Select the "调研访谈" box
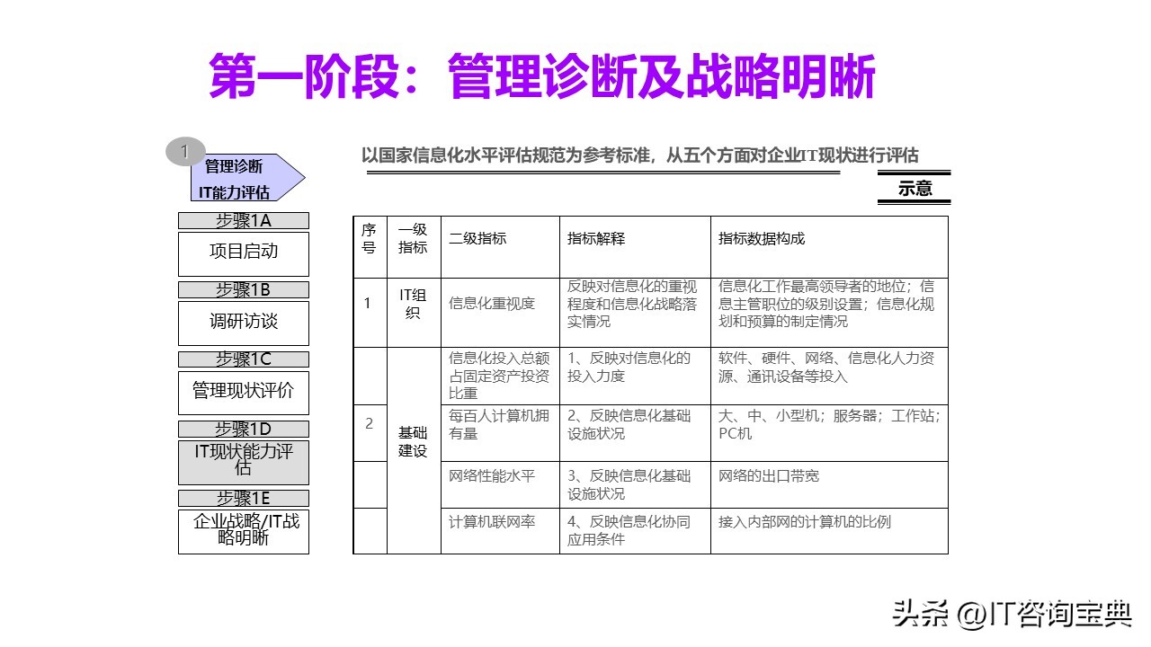 [244, 323]
